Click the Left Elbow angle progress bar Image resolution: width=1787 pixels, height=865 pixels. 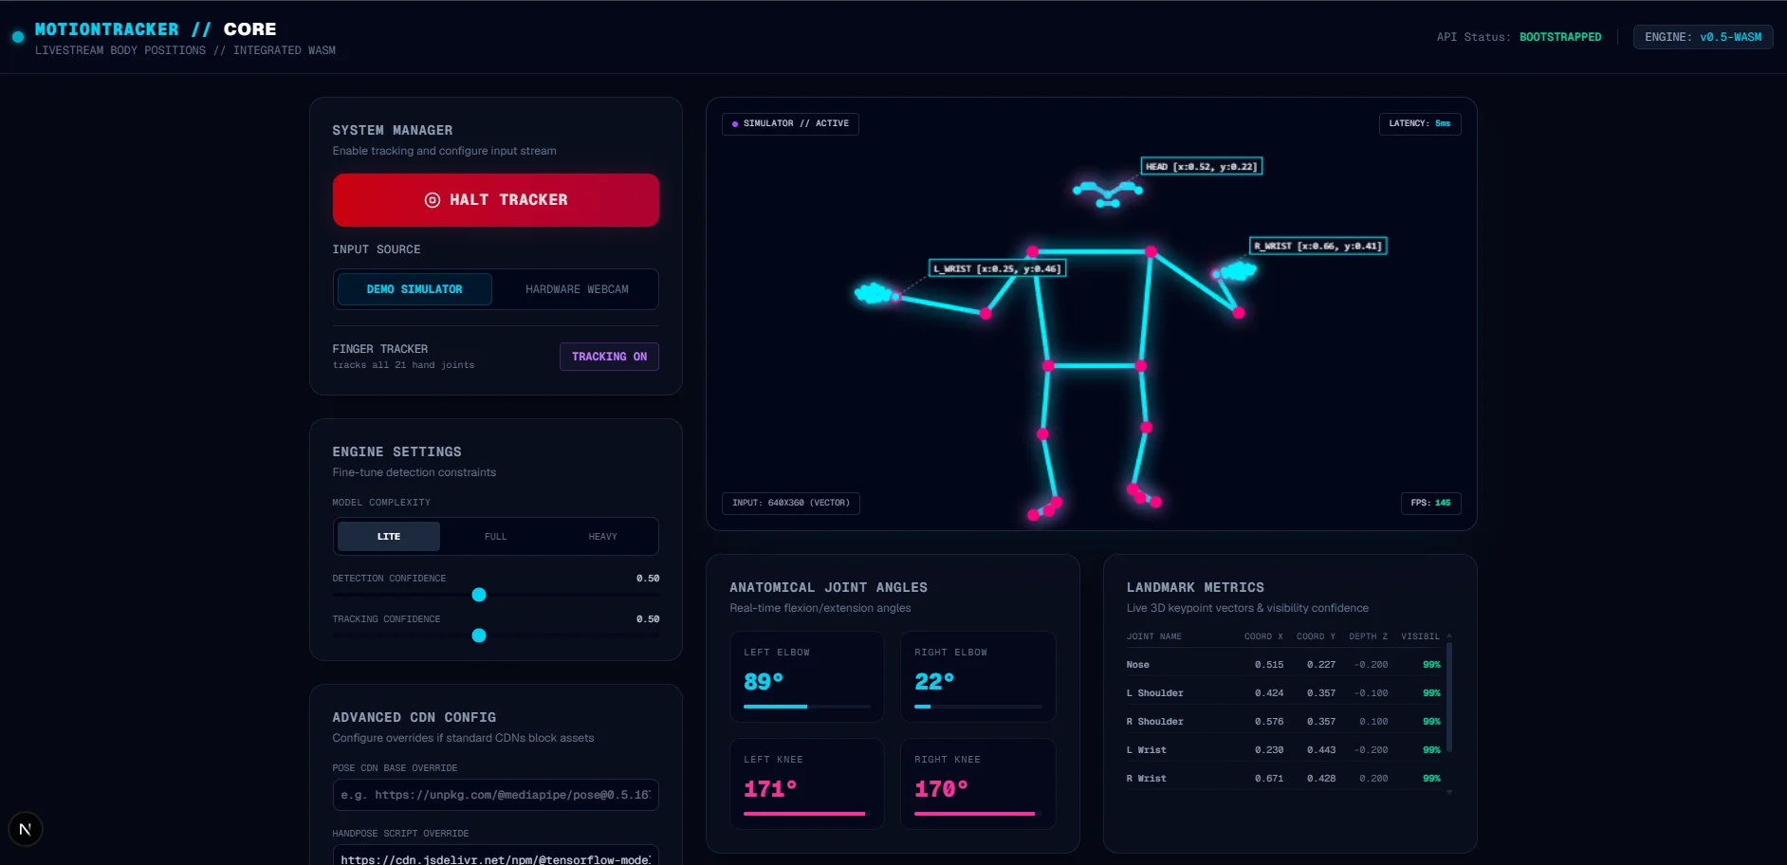coord(807,707)
